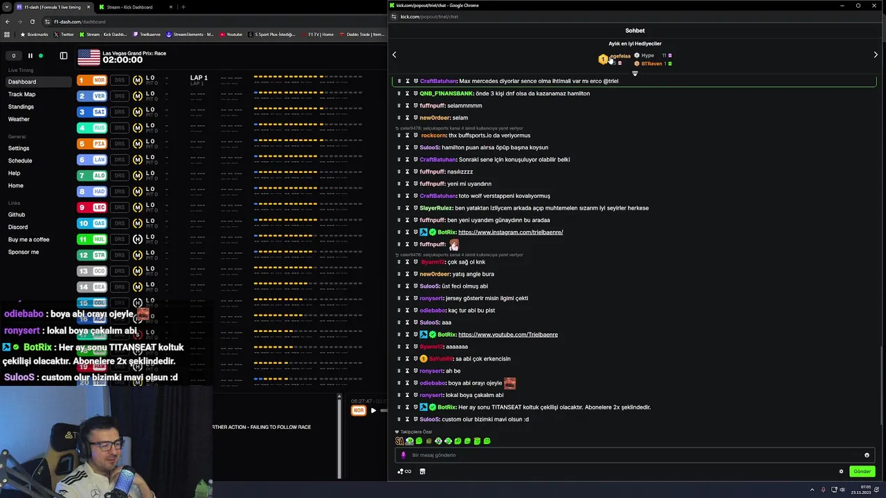Show previous gifters with left chevron in chat
Image resolution: width=886 pixels, height=498 pixels.
(x=395, y=55)
